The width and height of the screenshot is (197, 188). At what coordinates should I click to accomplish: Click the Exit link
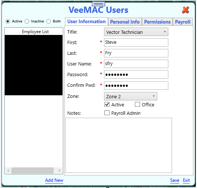coord(186,180)
